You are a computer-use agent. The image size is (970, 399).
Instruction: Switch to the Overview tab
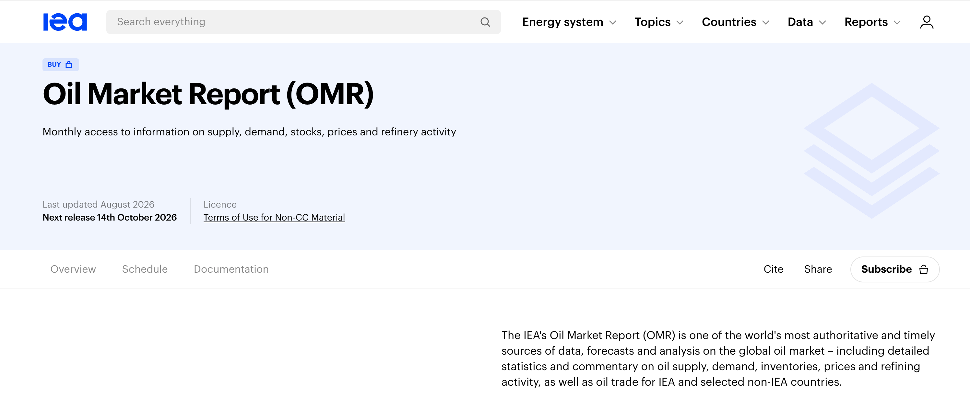[73, 269]
